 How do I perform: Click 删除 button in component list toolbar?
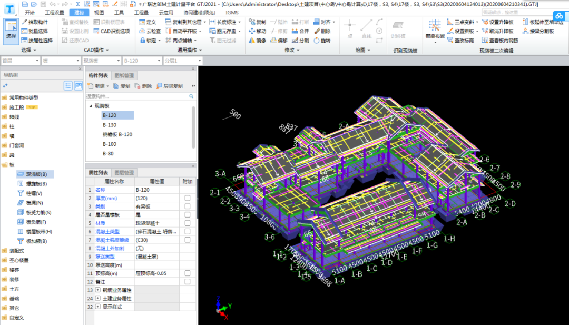click(x=143, y=86)
